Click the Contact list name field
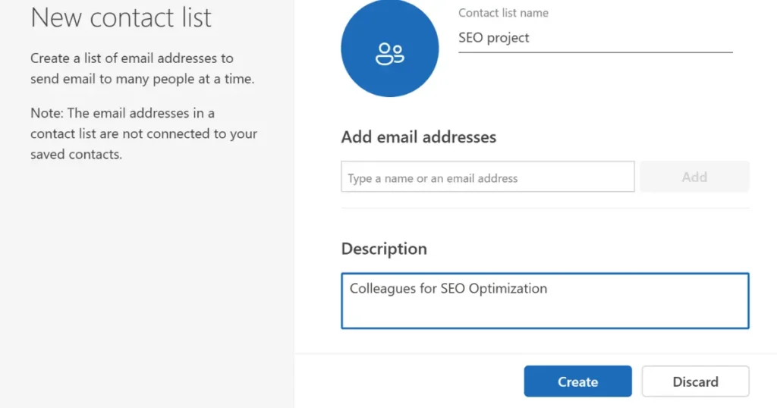The height and width of the screenshot is (408, 777). (595, 38)
